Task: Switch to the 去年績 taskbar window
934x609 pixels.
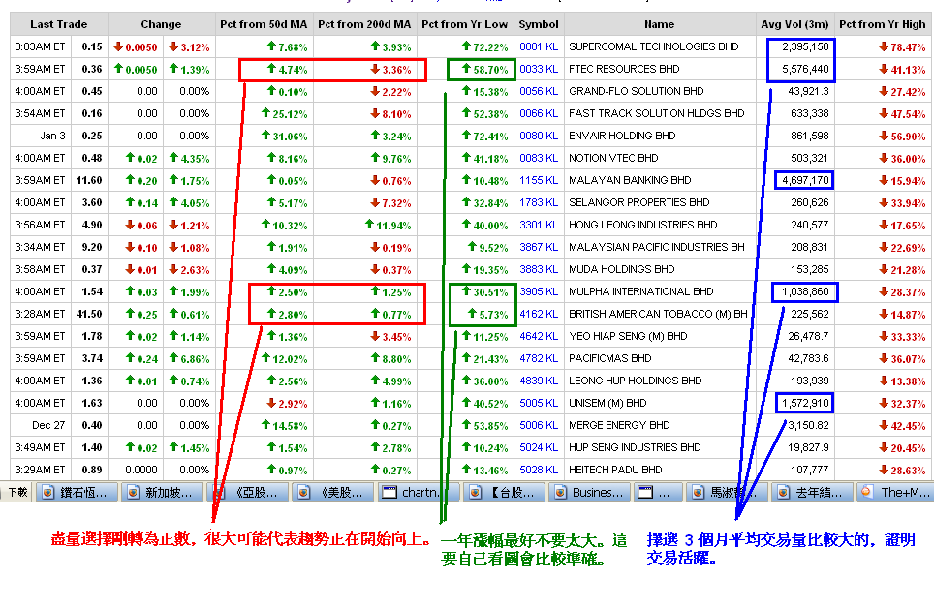Action: coord(816,492)
